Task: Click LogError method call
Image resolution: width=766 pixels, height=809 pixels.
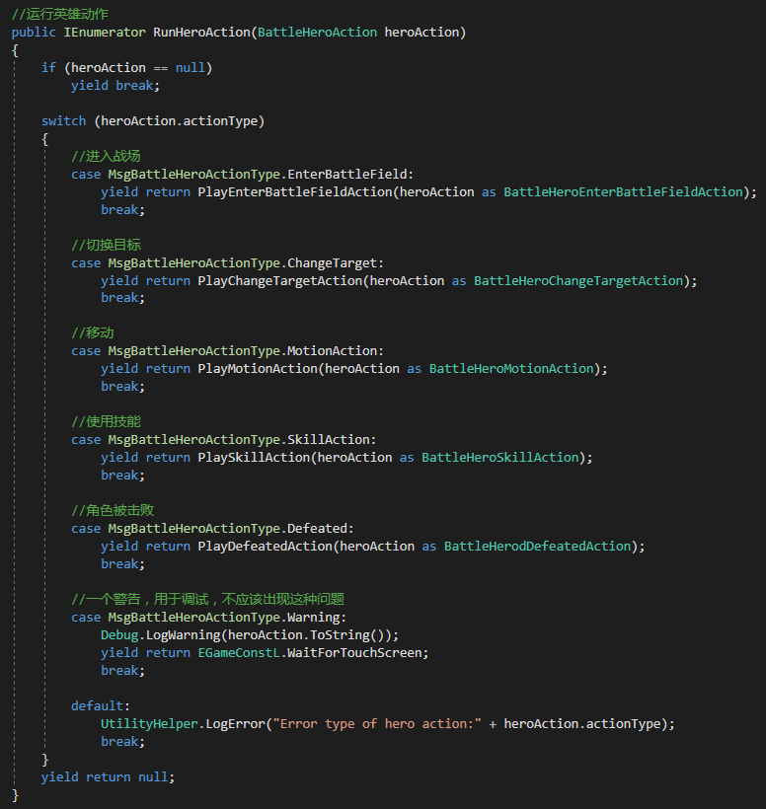Action: coord(235,723)
